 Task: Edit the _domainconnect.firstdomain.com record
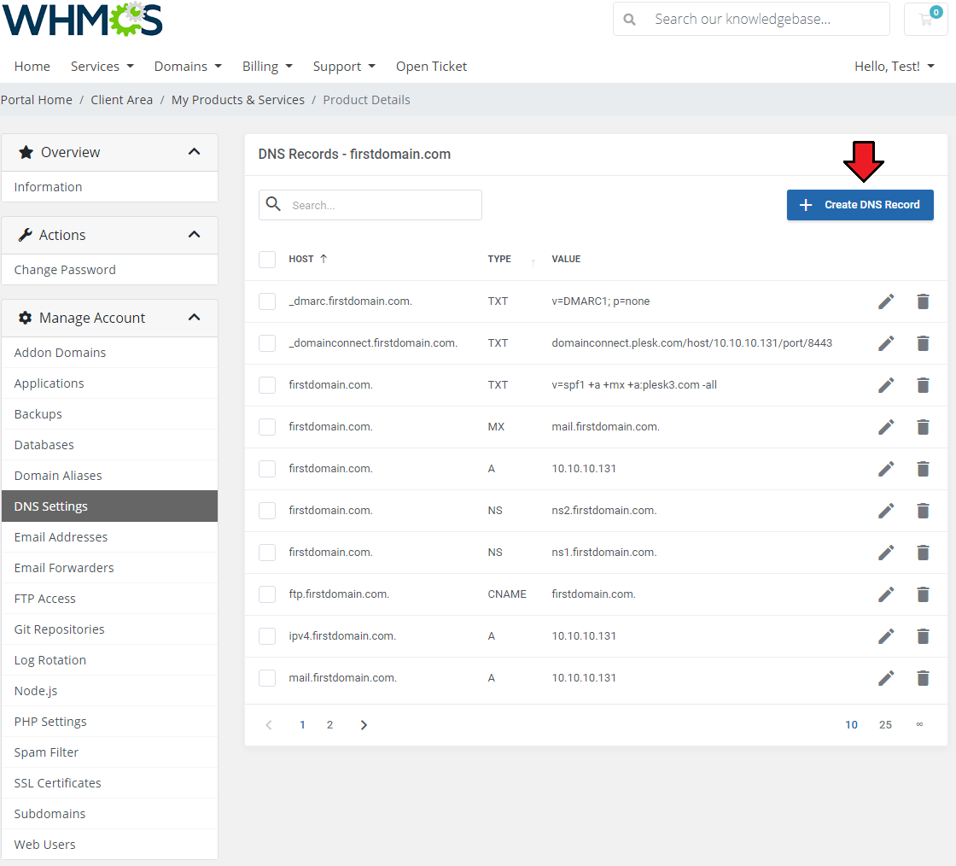pyautogui.click(x=886, y=343)
